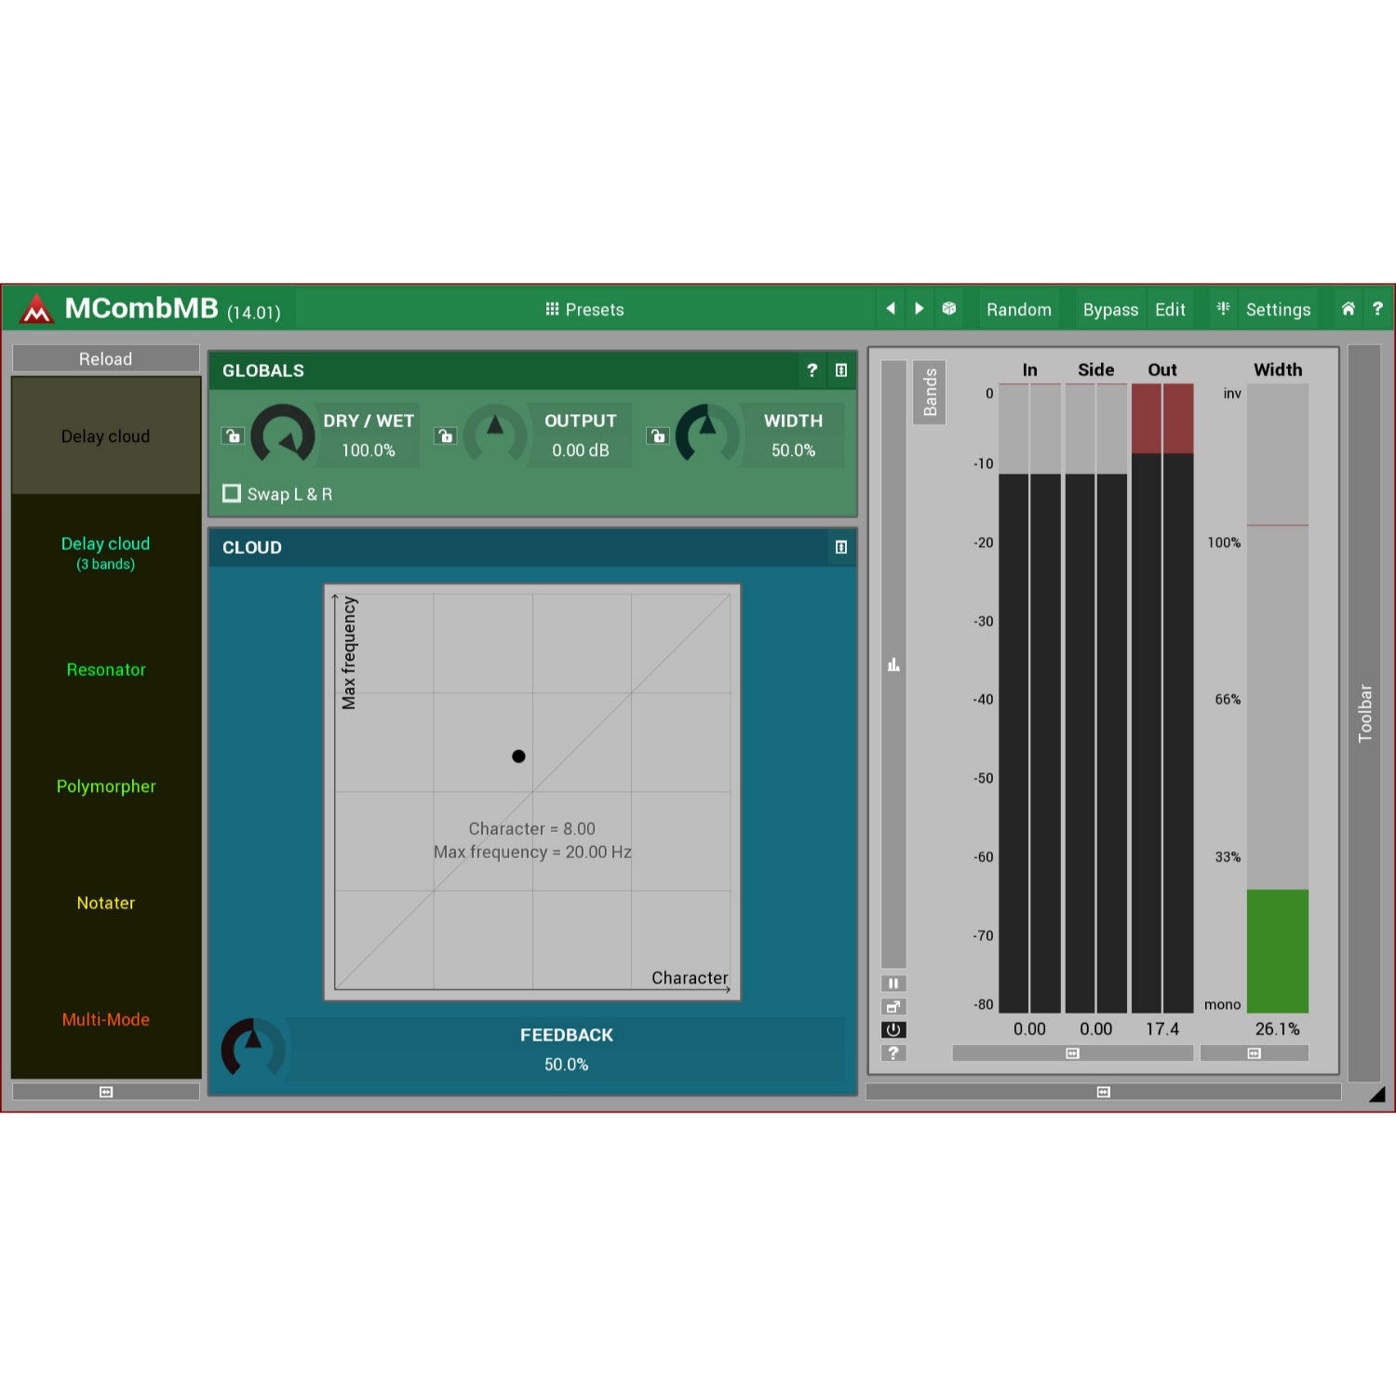Toggle the meter power button
Screen dimensions: 1396x1396
[893, 1029]
